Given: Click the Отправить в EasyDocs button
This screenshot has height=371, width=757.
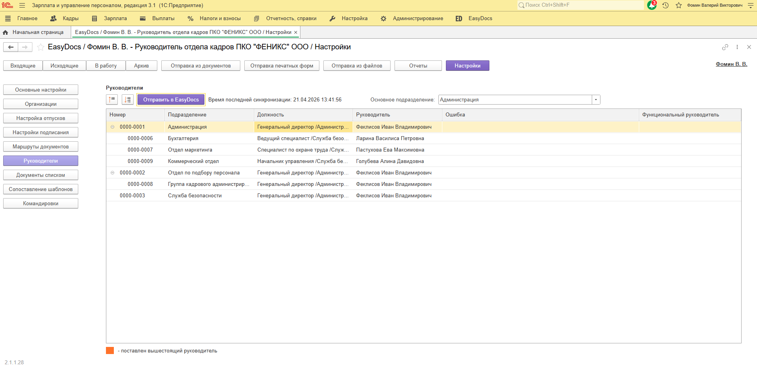Looking at the screenshot, I should pos(171,100).
